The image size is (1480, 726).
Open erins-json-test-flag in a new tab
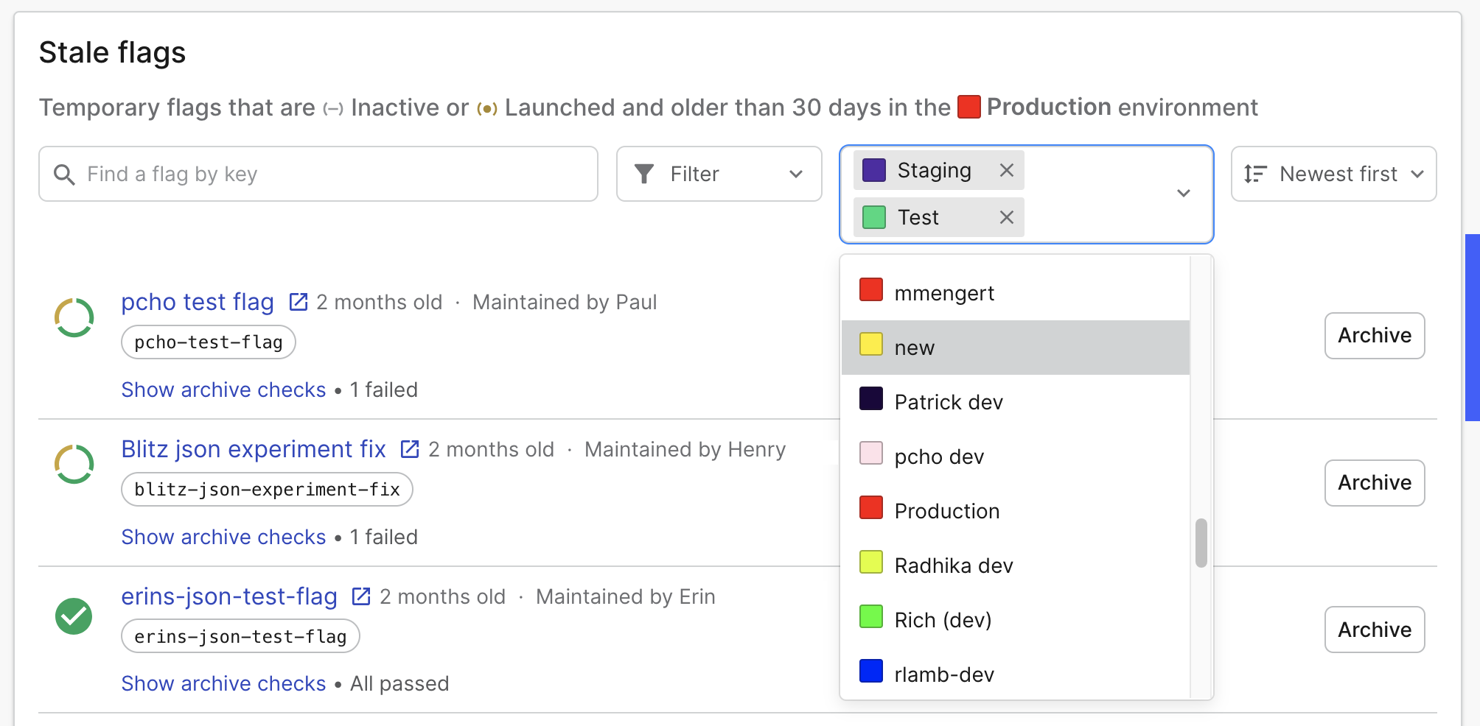361,596
